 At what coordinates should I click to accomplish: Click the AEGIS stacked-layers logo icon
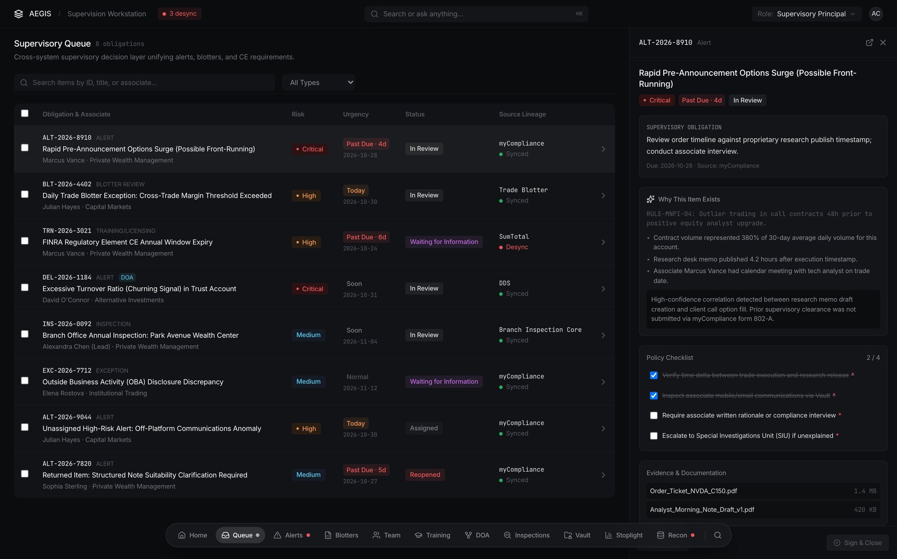(x=18, y=14)
